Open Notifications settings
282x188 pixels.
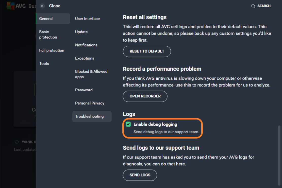point(86,45)
